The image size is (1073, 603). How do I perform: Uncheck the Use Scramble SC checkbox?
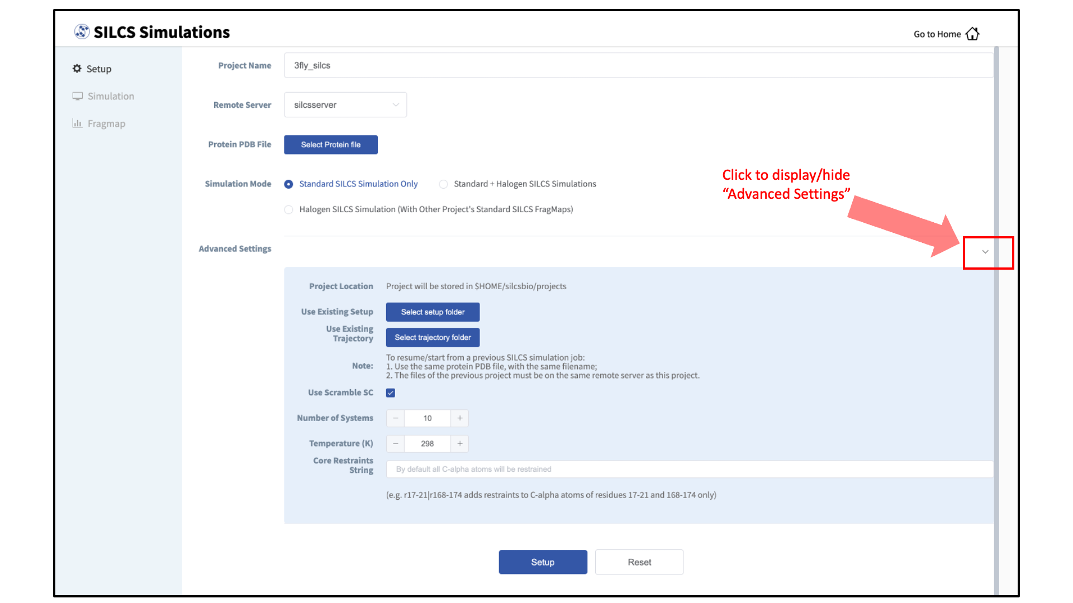click(x=391, y=393)
